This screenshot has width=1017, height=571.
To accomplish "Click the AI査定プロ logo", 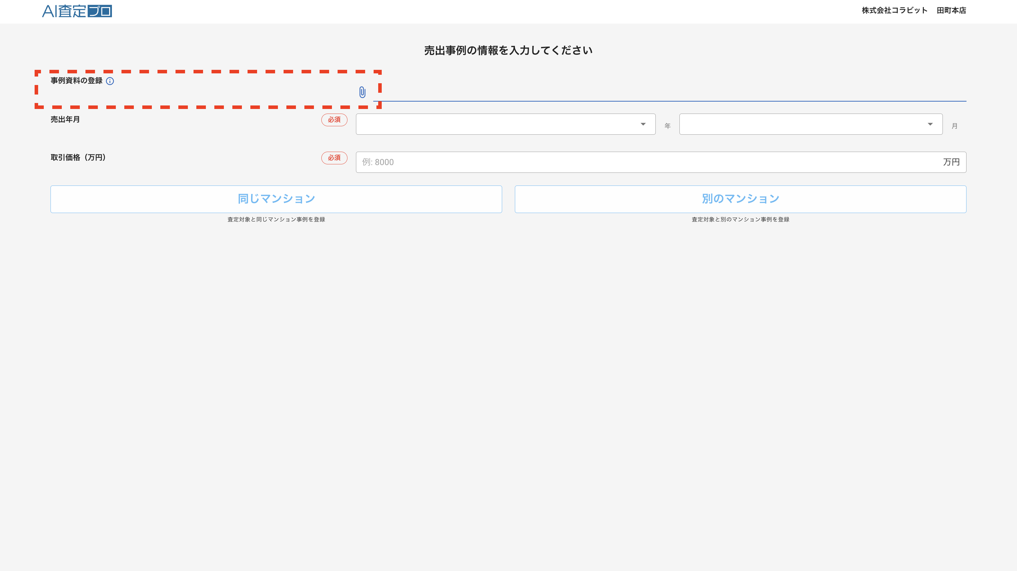I will pos(77,11).
